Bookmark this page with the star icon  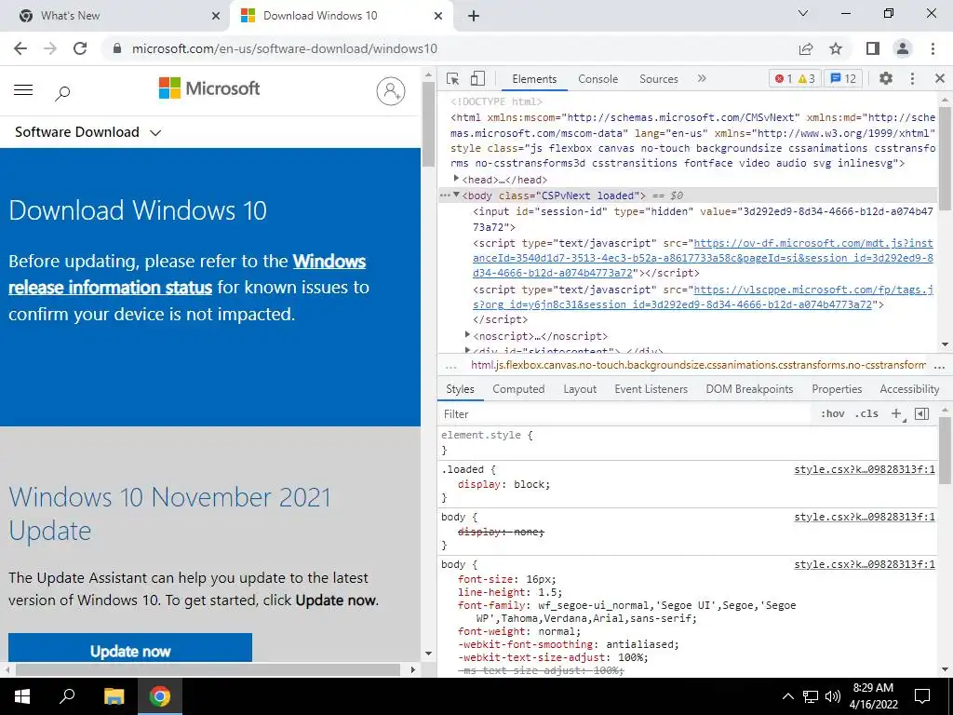coord(836,48)
